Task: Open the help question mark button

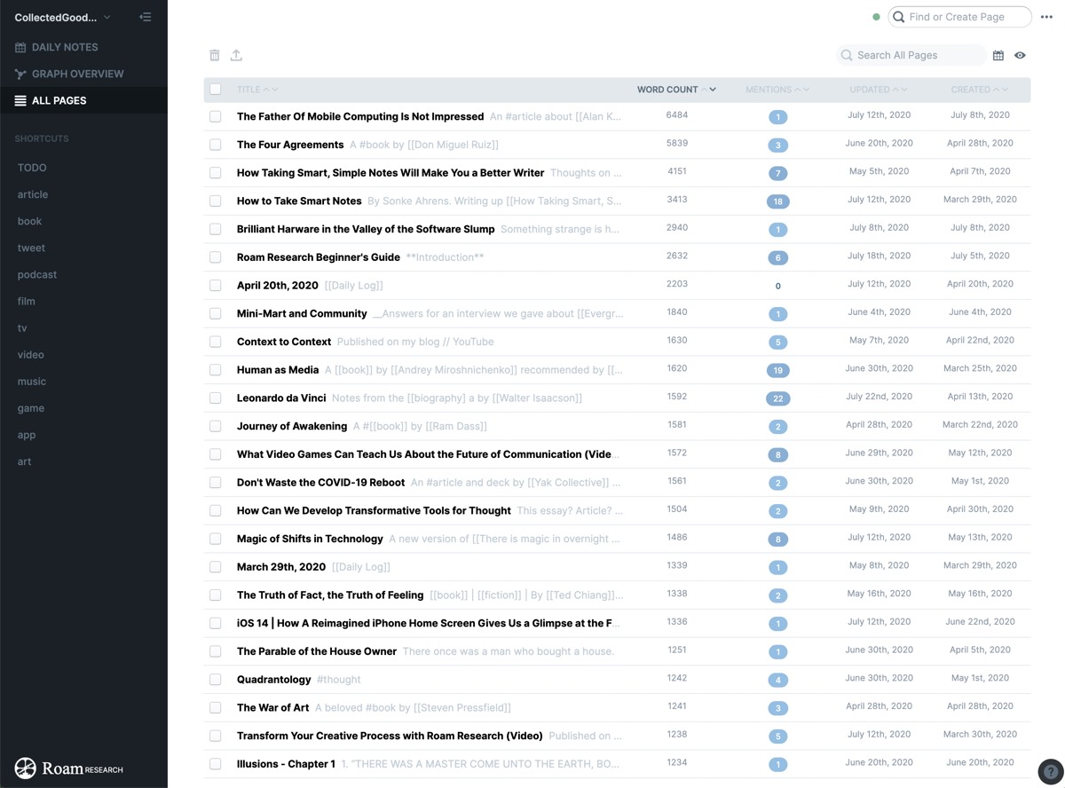Action: pyautogui.click(x=1050, y=771)
